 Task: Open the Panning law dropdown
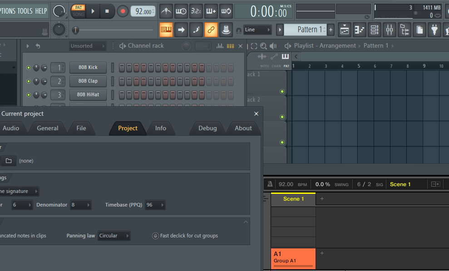pos(114,236)
